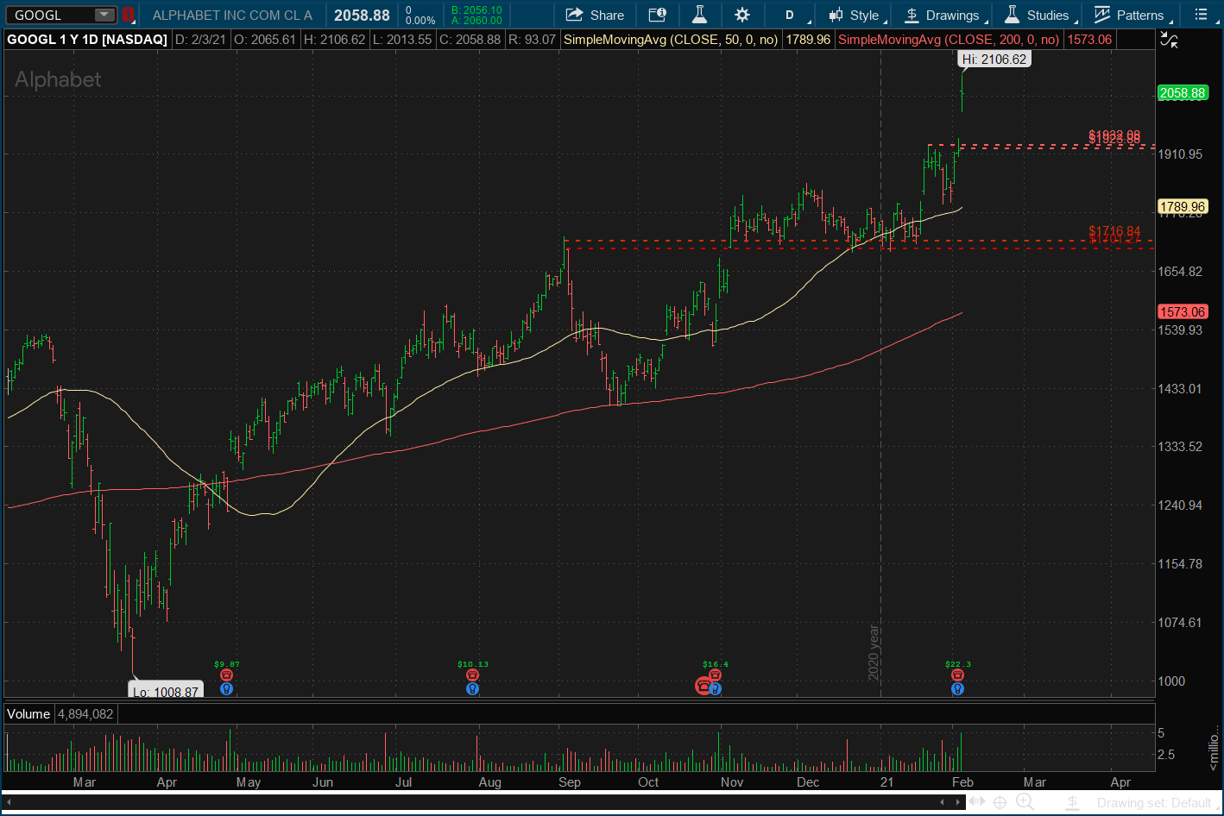The height and width of the screenshot is (816, 1224).
Task: Click the Lo: 1008.87 price bubble
Action: [x=165, y=690]
